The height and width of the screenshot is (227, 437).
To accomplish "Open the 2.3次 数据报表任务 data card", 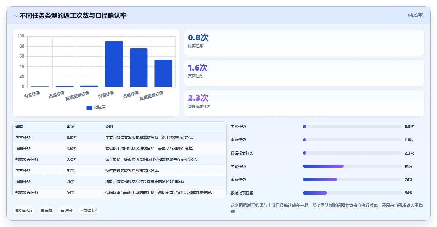I will 304,103.
